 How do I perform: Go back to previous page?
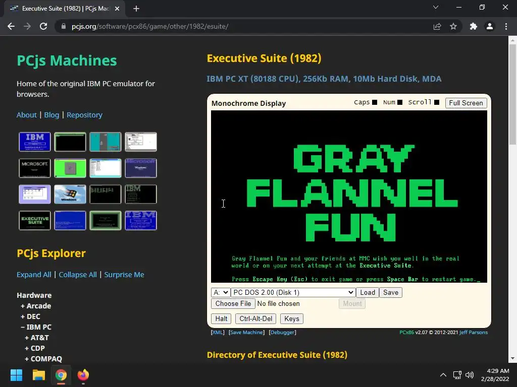coord(11,26)
